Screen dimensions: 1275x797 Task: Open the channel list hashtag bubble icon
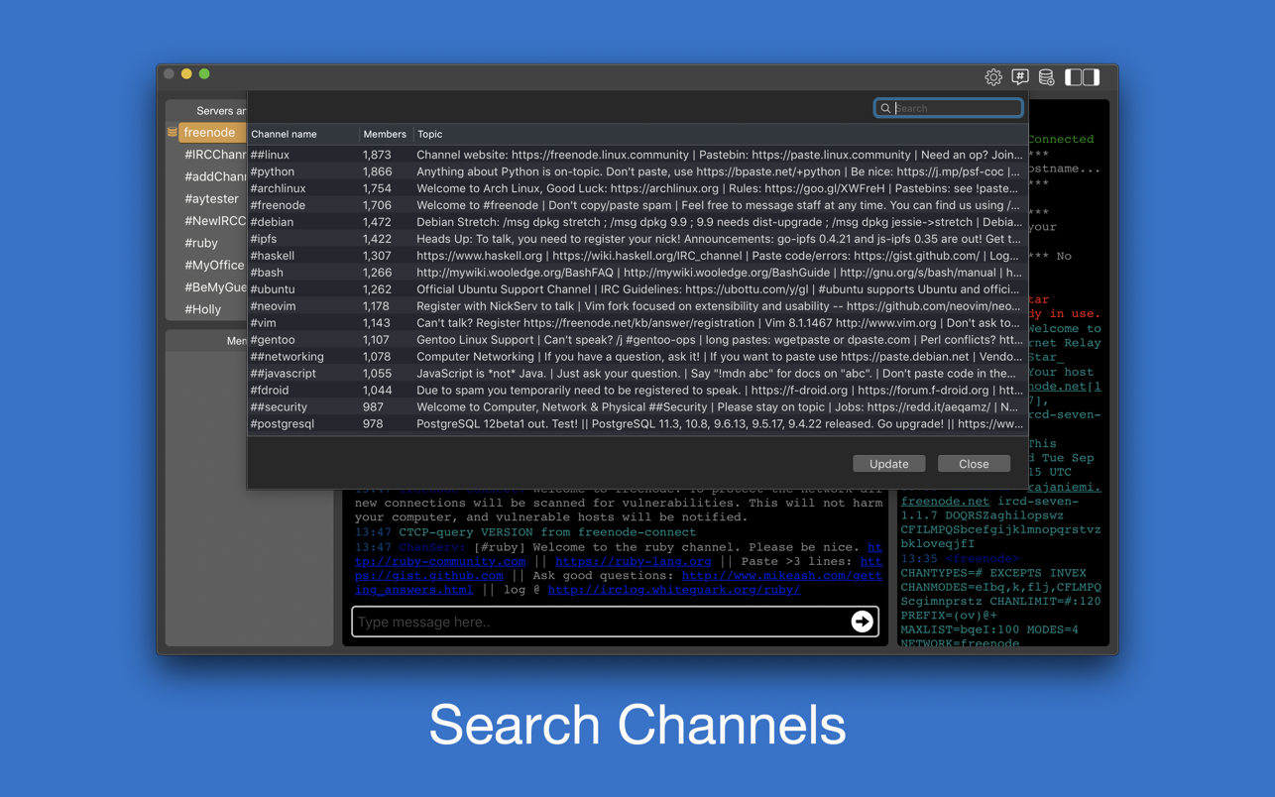[1020, 76]
